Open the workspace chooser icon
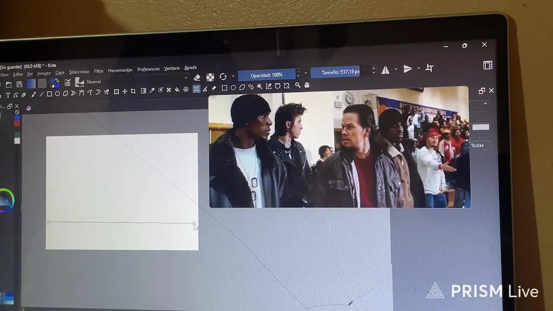Viewport: 553px width, 311px height. (488, 65)
